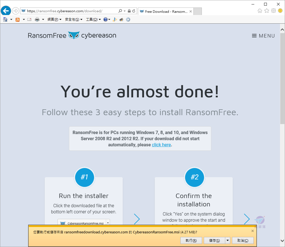Screen dimensions: 285x247
Task: Open the blue Help question mark icon
Action: click(x=106, y=19)
